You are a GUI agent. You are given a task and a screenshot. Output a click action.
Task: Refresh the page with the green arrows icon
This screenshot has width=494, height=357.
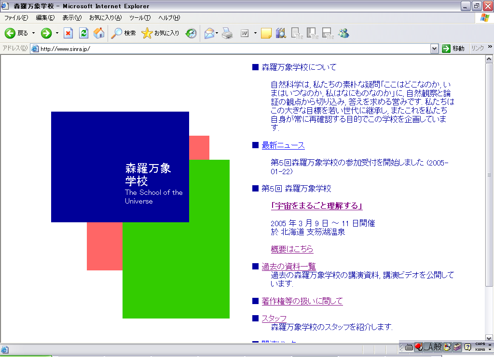[x=83, y=33]
